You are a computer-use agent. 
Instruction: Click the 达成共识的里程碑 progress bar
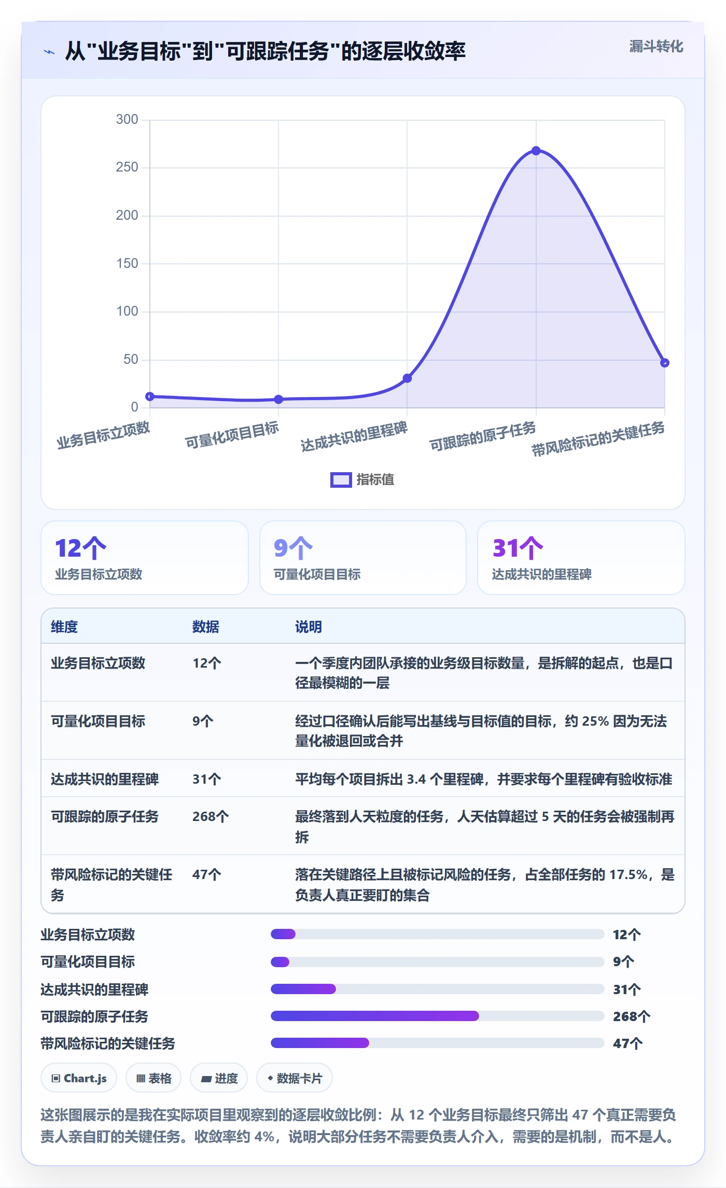(x=438, y=989)
